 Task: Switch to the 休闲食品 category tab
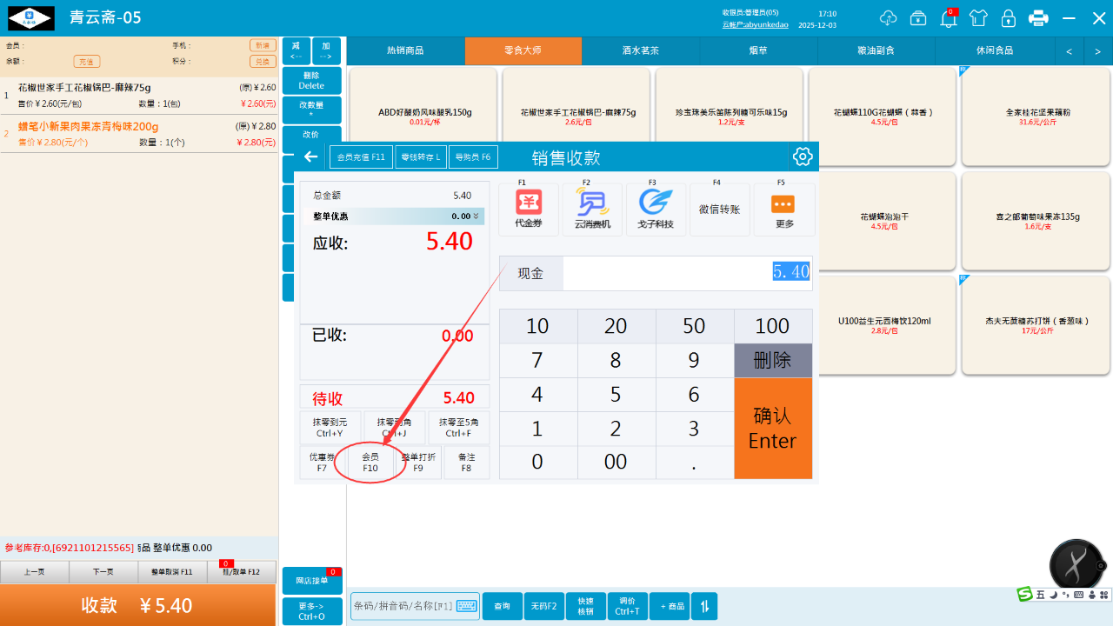(x=995, y=51)
